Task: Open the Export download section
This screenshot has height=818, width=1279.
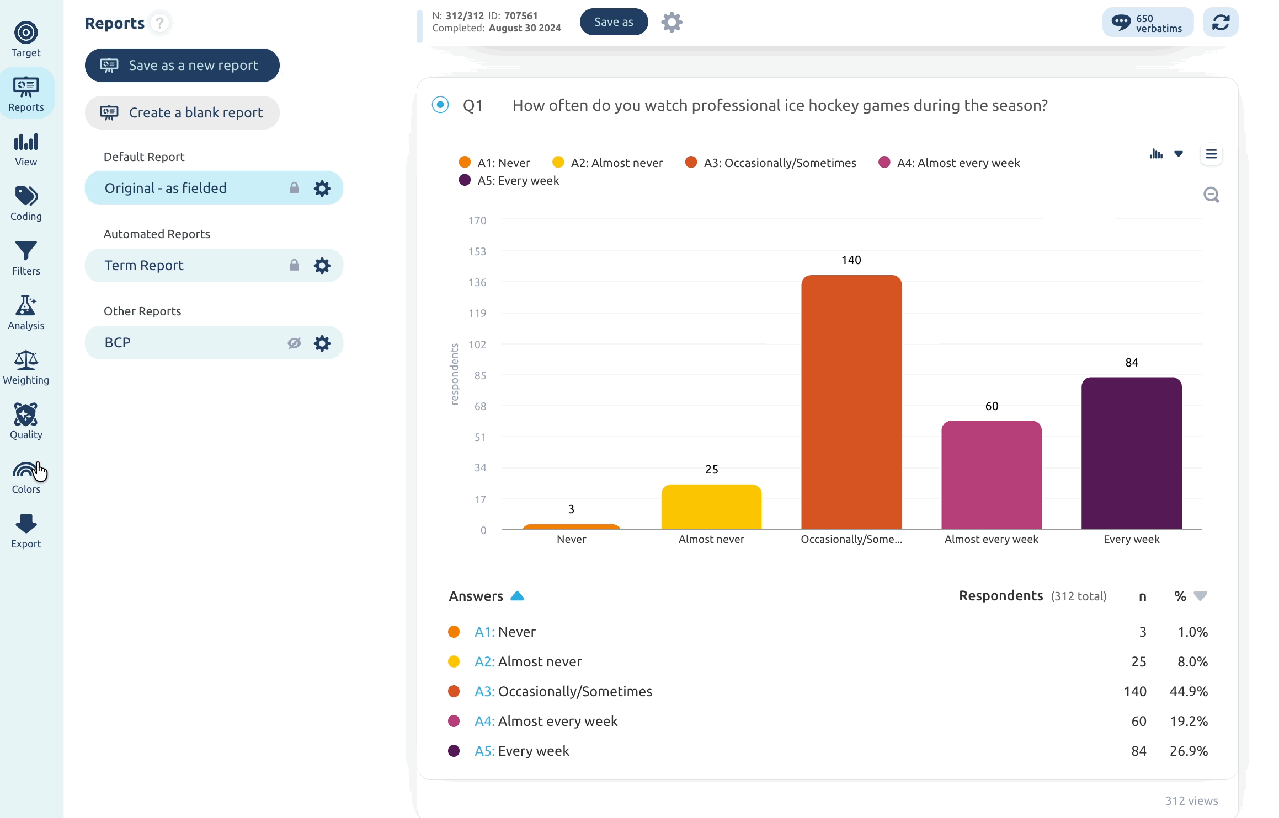Action: (26, 531)
